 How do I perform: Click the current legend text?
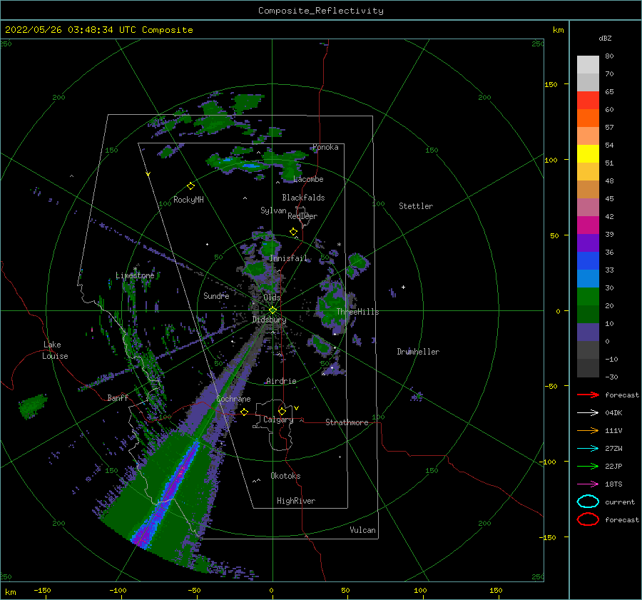(x=620, y=502)
